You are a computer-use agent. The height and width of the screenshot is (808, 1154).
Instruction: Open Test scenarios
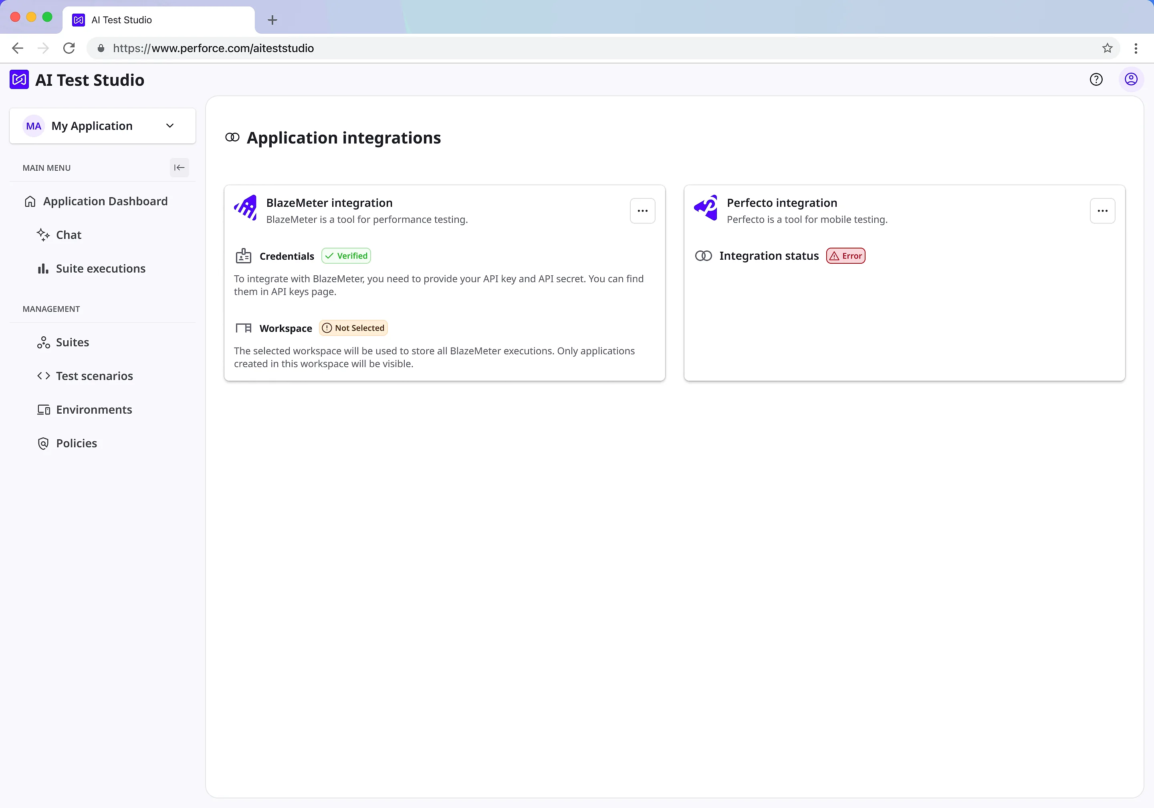click(x=103, y=376)
